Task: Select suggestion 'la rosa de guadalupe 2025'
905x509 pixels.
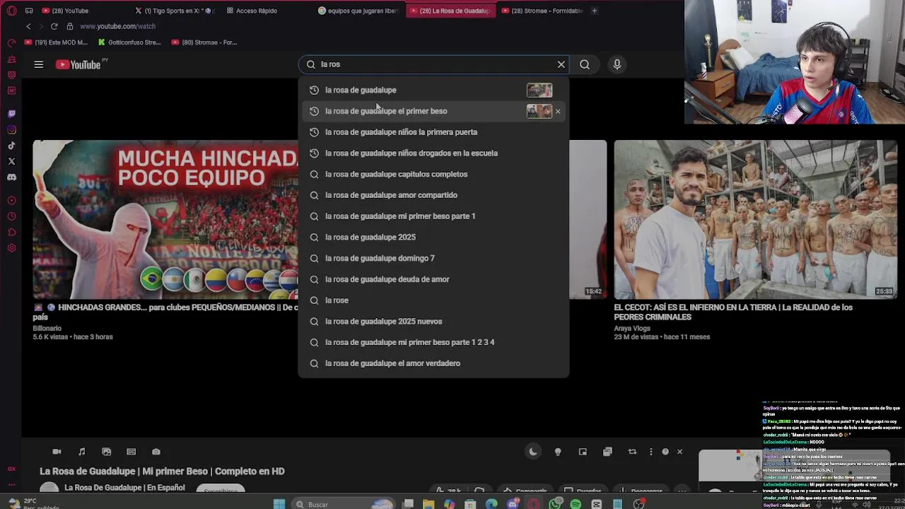Action: (x=433, y=237)
